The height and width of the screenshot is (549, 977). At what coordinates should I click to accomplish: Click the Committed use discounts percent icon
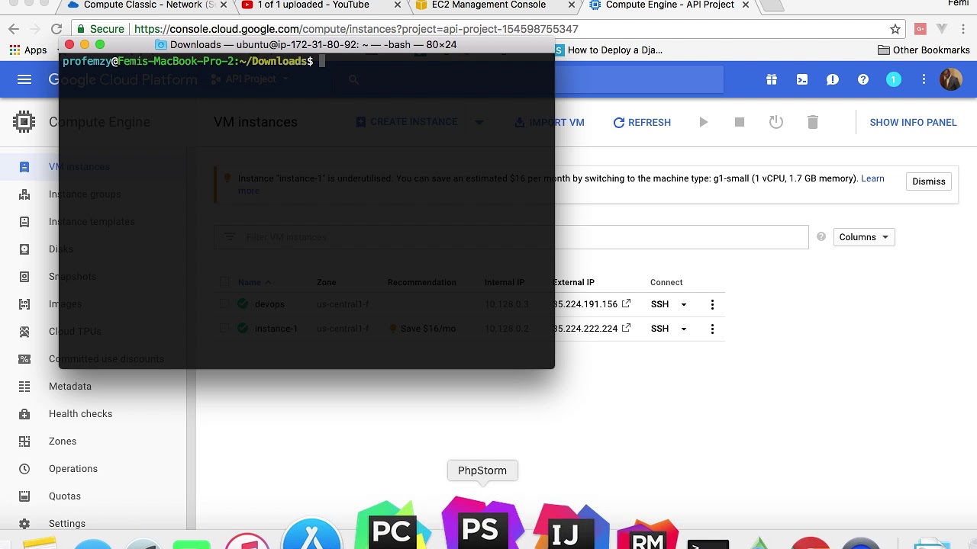pyautogui.click(x=24, y=359)
